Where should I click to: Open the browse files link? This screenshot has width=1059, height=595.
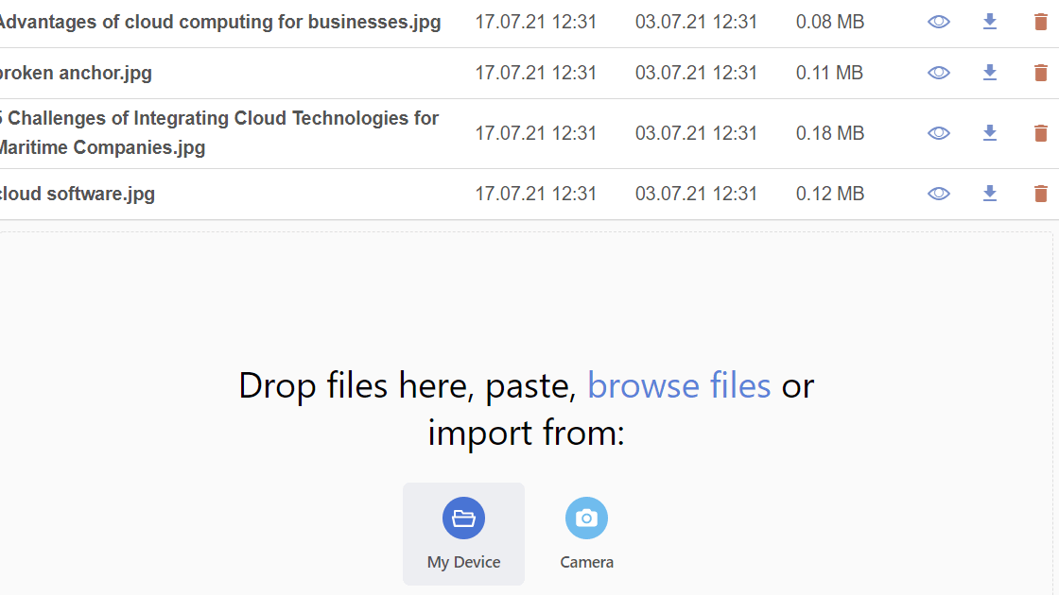(679, 385)
